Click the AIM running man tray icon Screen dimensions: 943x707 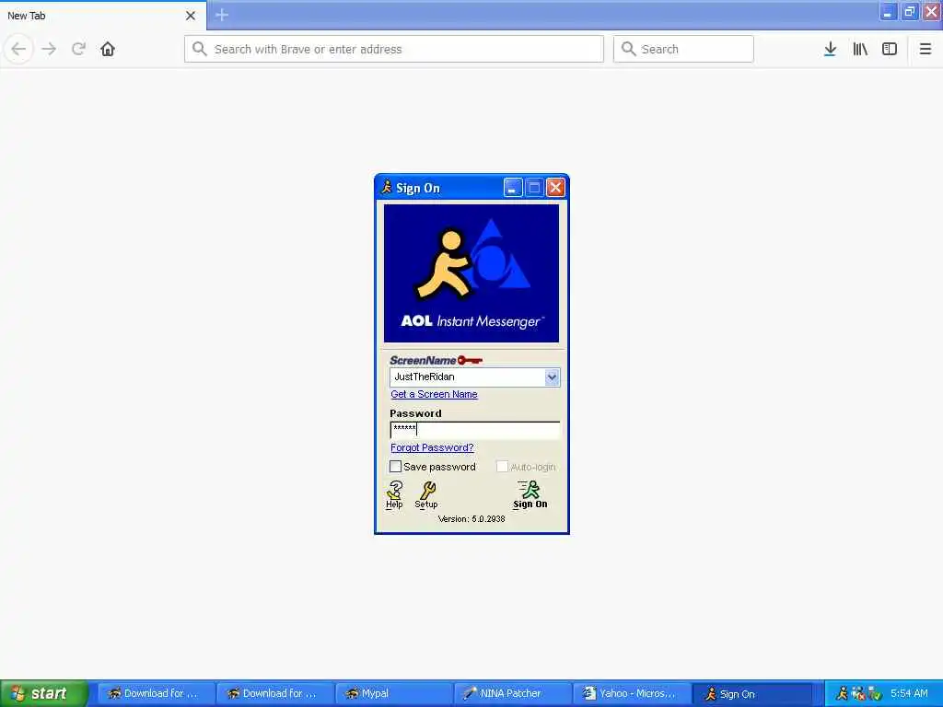pos(842,694)
